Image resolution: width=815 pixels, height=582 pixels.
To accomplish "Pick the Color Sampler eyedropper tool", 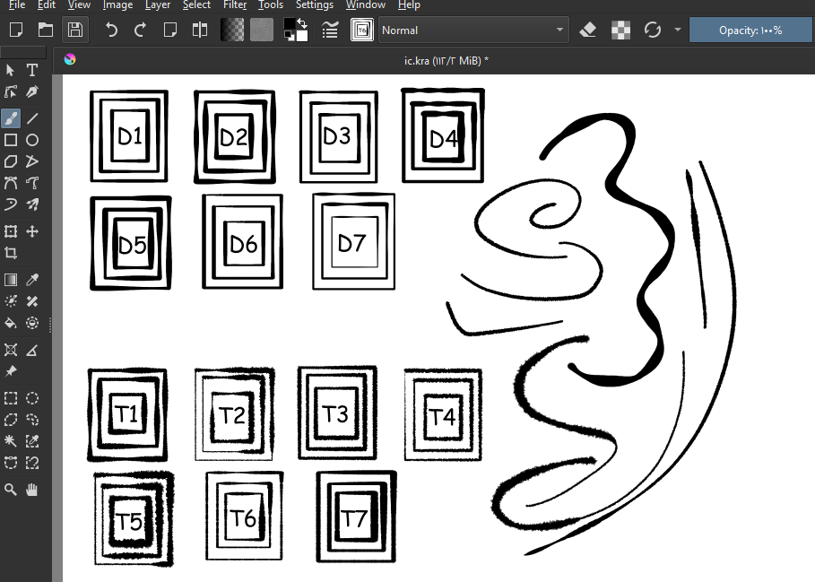I will 32,279.
